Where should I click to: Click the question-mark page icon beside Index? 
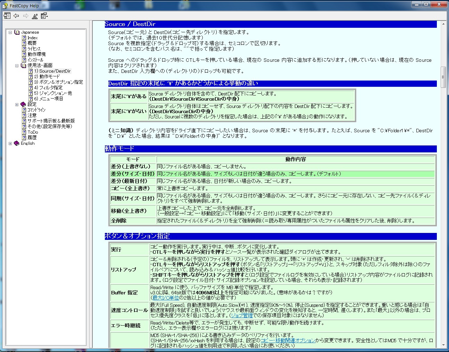24,38
